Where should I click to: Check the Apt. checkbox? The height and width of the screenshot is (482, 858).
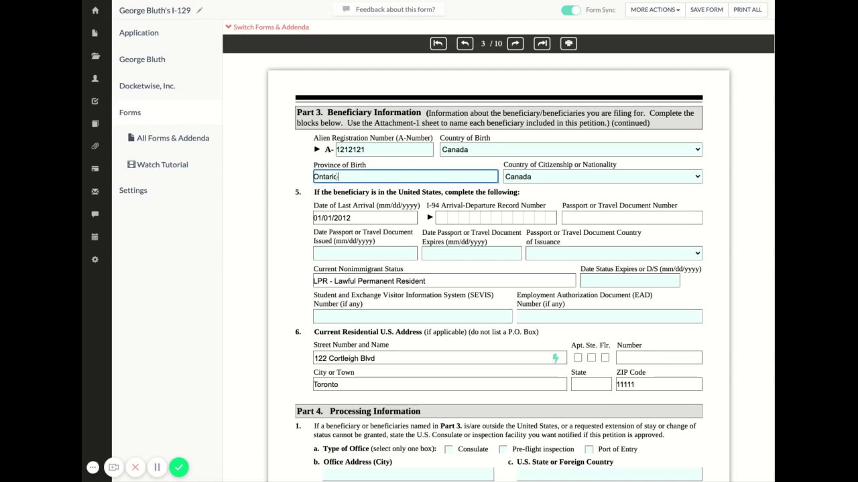point(578,357)
